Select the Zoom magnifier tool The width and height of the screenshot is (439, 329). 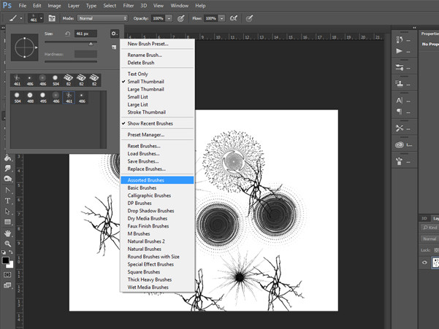point(7,244)
